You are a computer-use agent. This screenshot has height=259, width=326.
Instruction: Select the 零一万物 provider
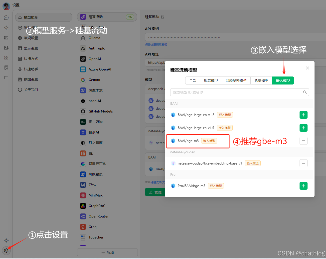pyautogui.click(x=107, y=122)
